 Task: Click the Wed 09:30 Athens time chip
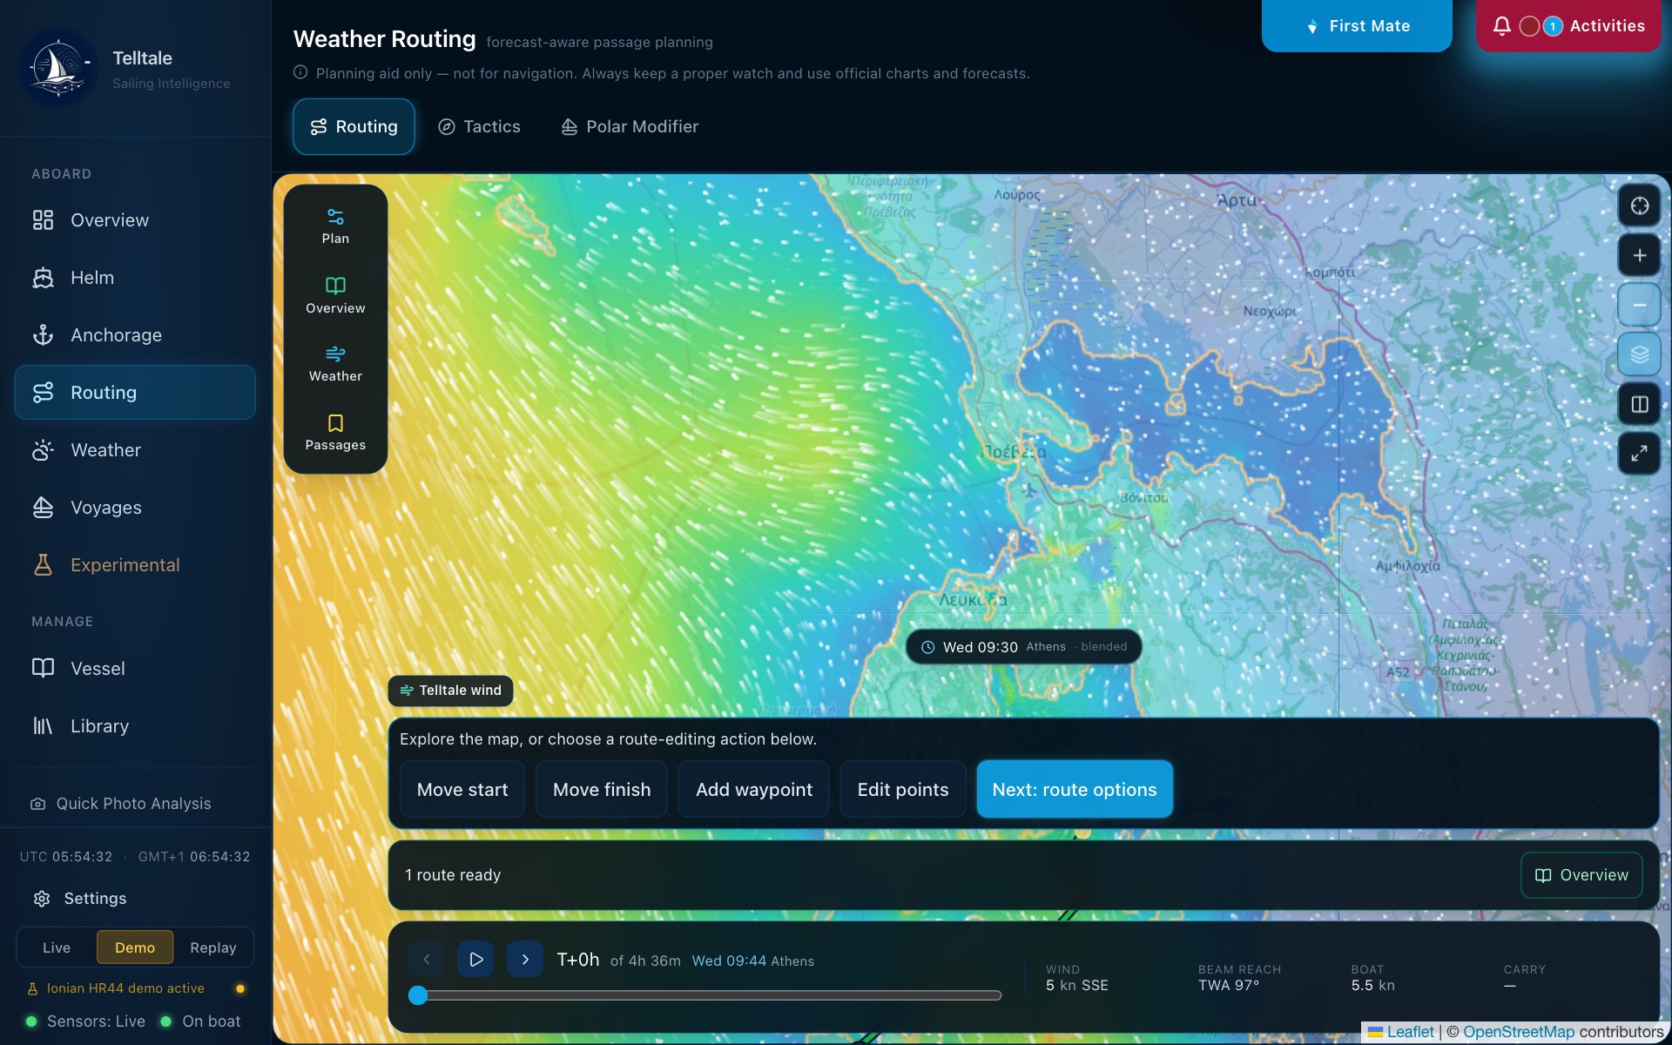click(1024, 647)
